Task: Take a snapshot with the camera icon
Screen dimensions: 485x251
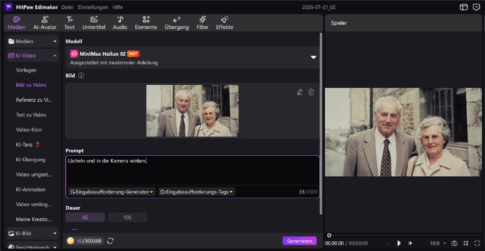Action: coord(454,243)
